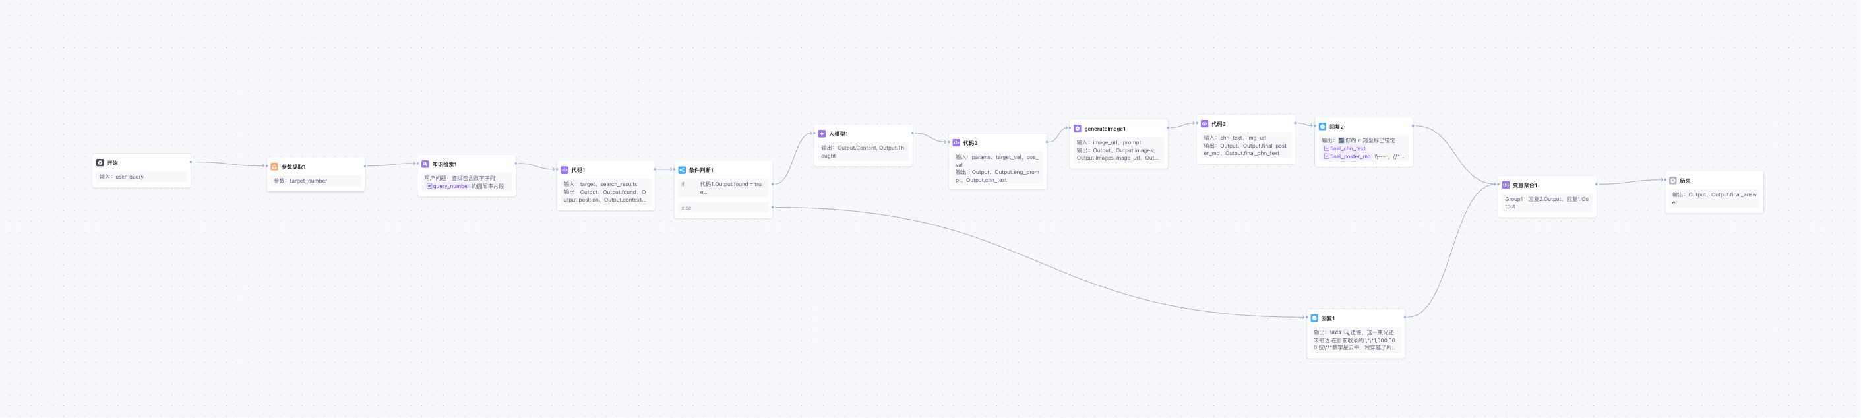Click the output connector of 回复1 node
1861x418 pixels.
(1405, 317)
